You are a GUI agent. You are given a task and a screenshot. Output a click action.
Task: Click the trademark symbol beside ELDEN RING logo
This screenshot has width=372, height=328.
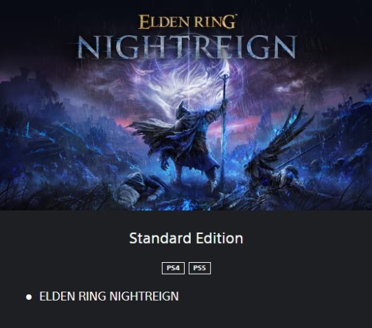click(x=233, y=16)
